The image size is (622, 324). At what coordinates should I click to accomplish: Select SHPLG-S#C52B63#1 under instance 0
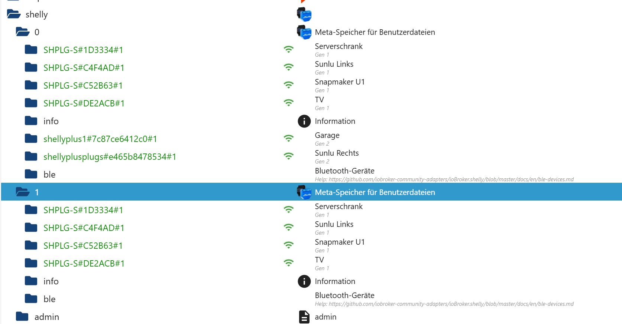pos(83,86)
